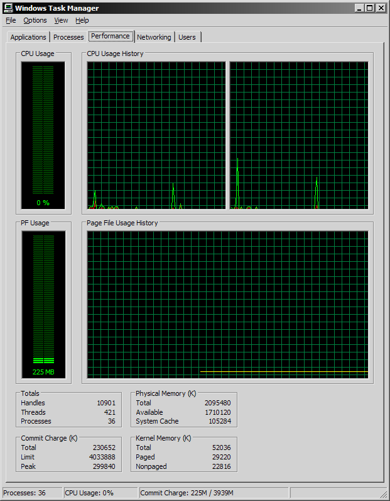Switch to the Users tab
Viewport: 390px width, 501px height.
pyautogui.click(x=187, y=37)
